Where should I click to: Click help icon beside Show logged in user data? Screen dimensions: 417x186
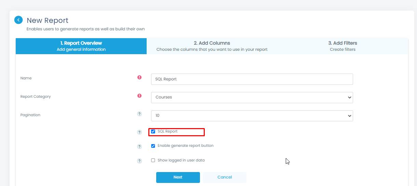[x=139, y=161]
